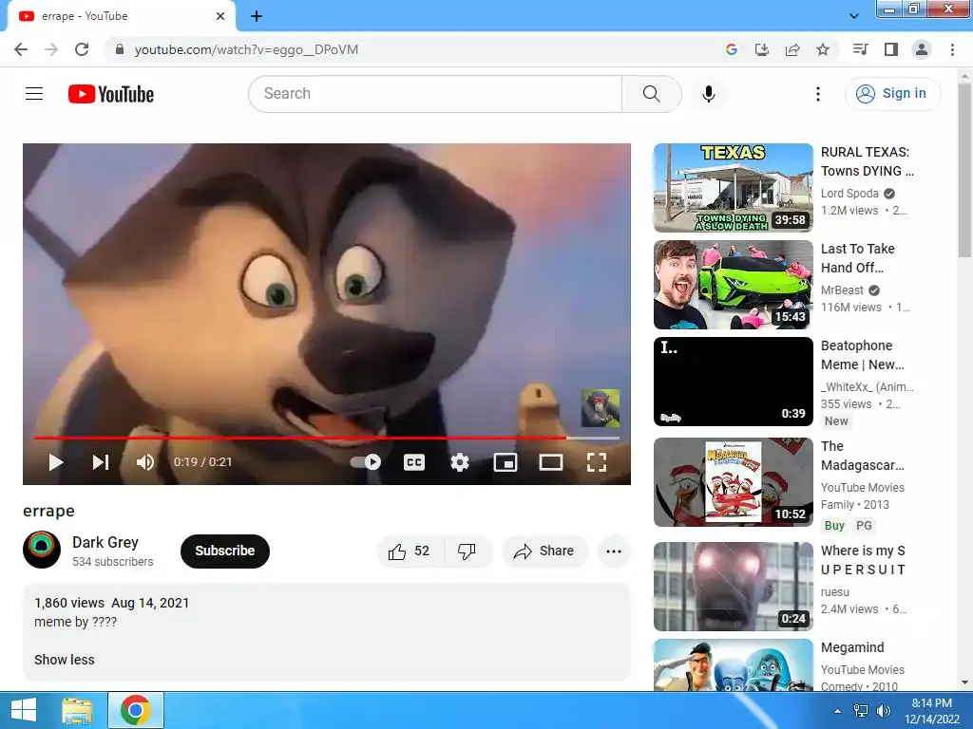The image size is (973, 729).
Task: Open Where is my SUPERSUIT thumbnail
Action: [733, 587]
